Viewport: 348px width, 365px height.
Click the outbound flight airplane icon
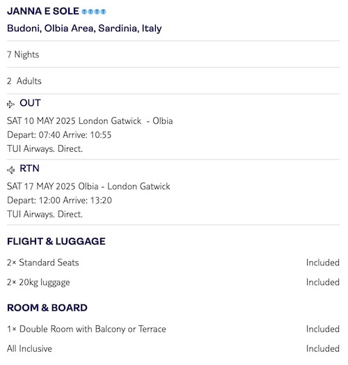click(x=10, y=104)
